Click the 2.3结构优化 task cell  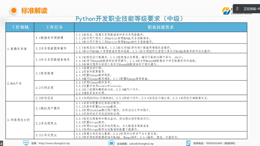pyautogui.click(x=45, y=98)
